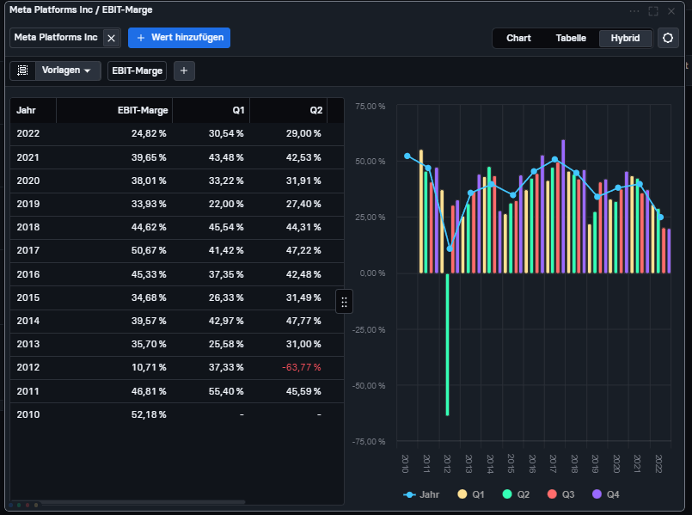
Task: Click the 50,67 % EBIT-Marge value
Action: point(149,251)
